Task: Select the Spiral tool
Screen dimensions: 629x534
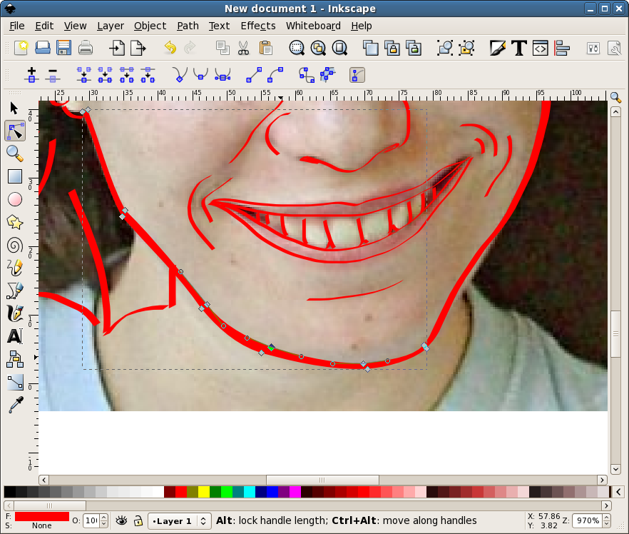Action: coord(14,245)
